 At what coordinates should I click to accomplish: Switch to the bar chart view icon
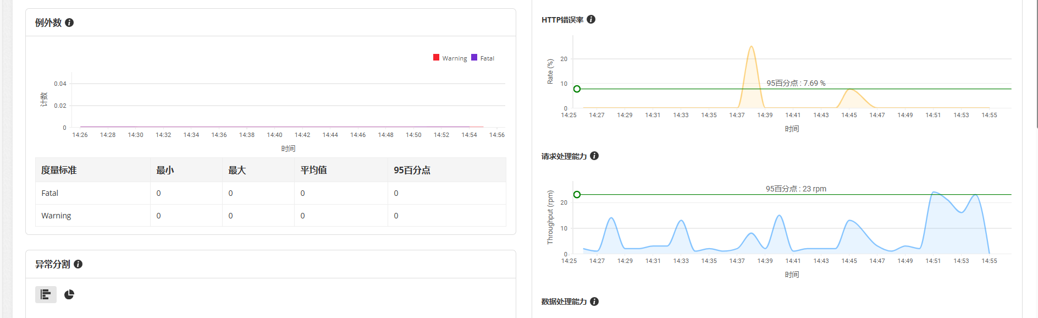coord(46,294)
